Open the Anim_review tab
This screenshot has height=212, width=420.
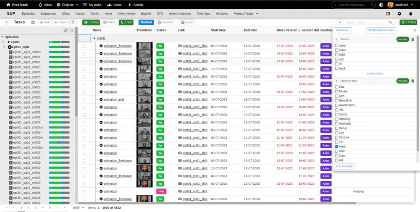tap(126, 13)
